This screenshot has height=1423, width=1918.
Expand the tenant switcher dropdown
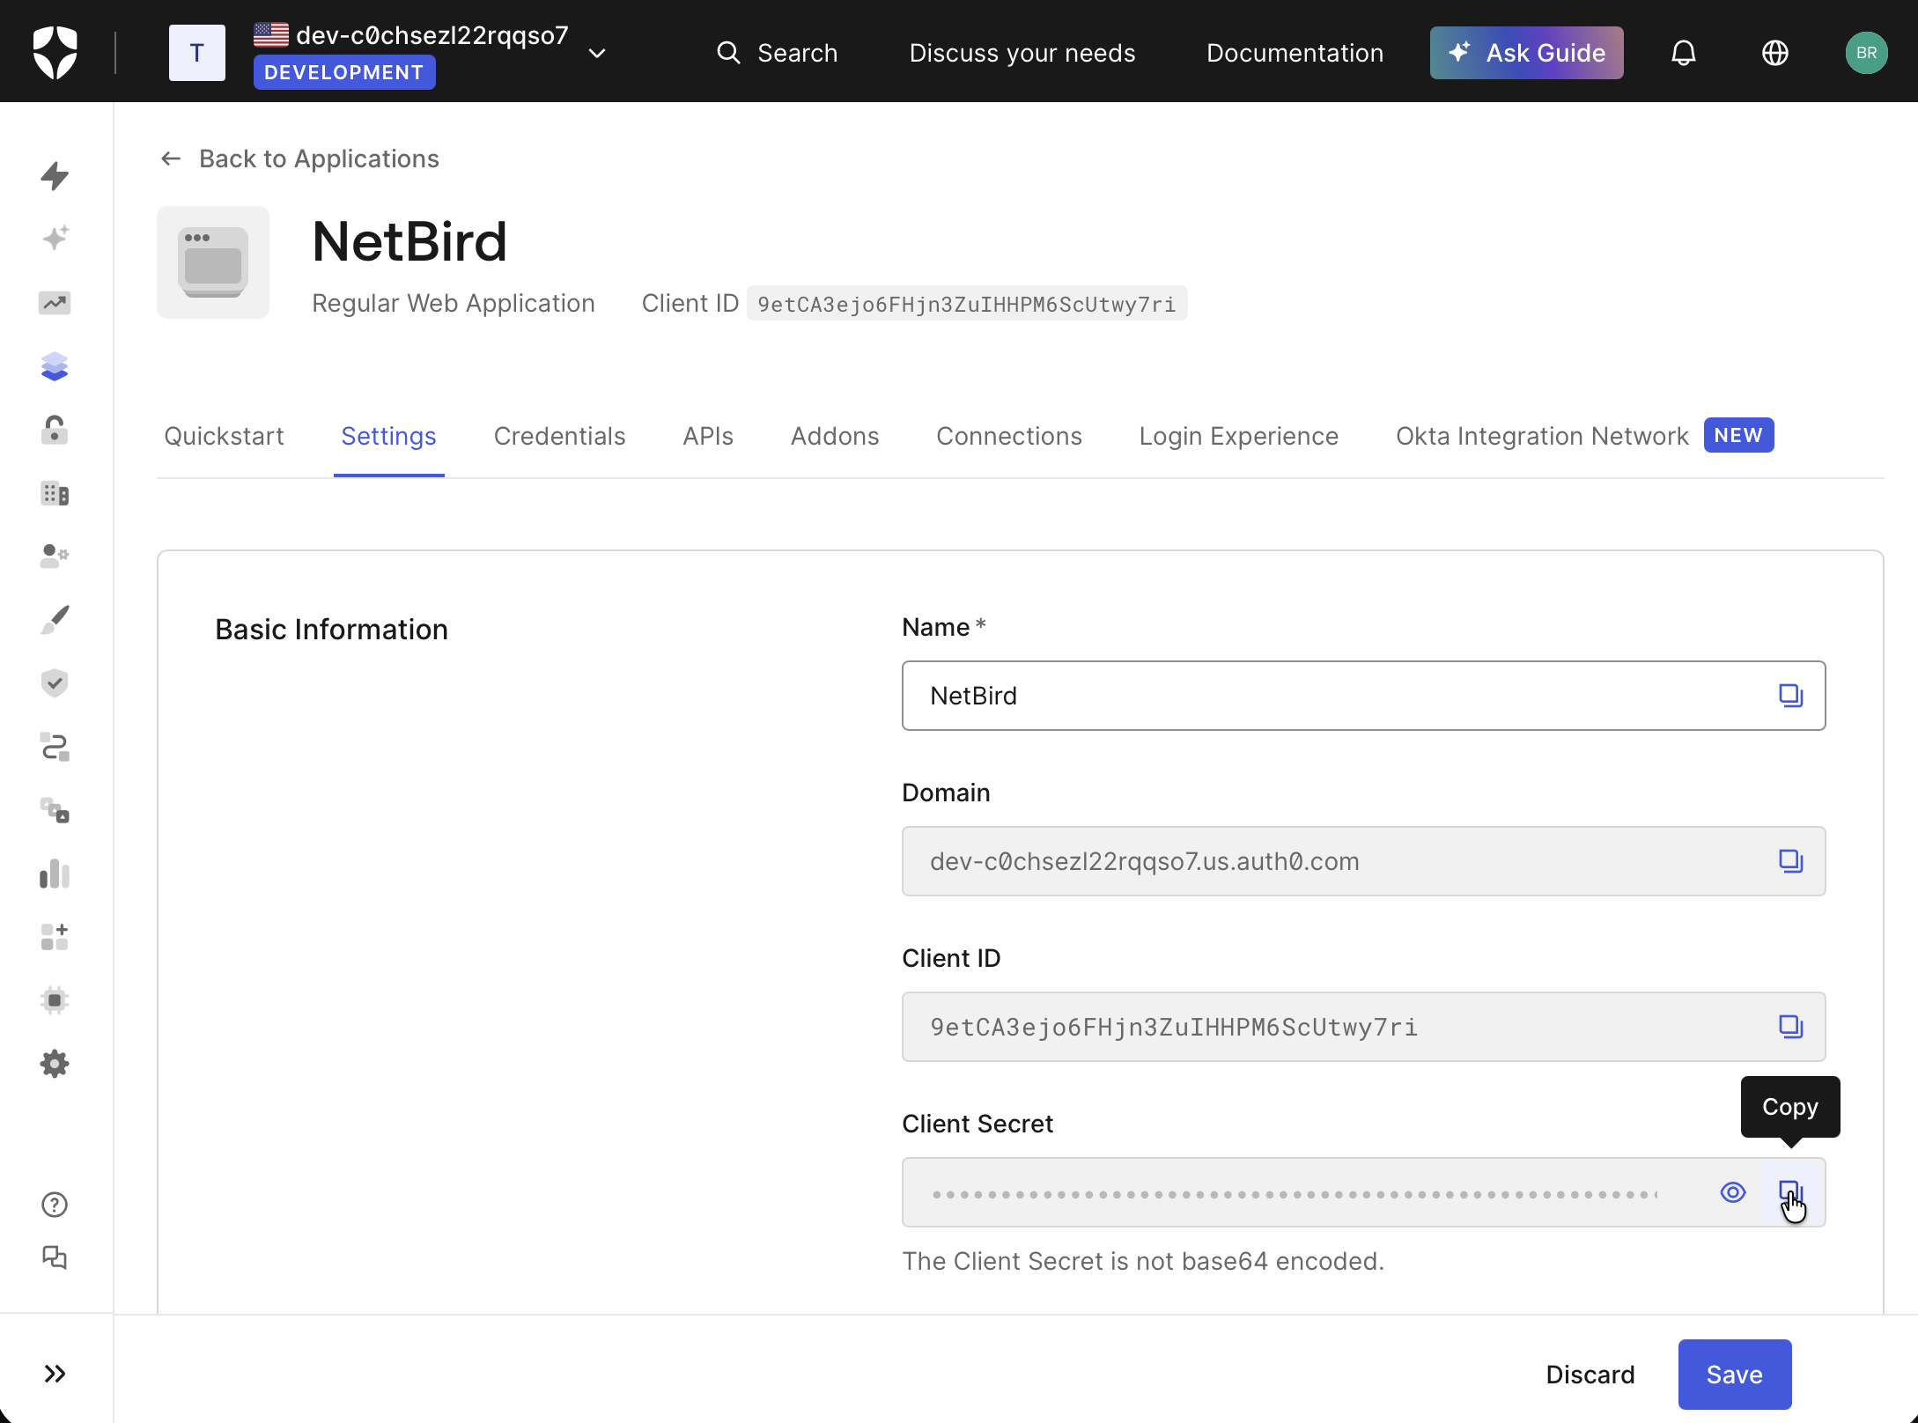click(x=597, y=53)
